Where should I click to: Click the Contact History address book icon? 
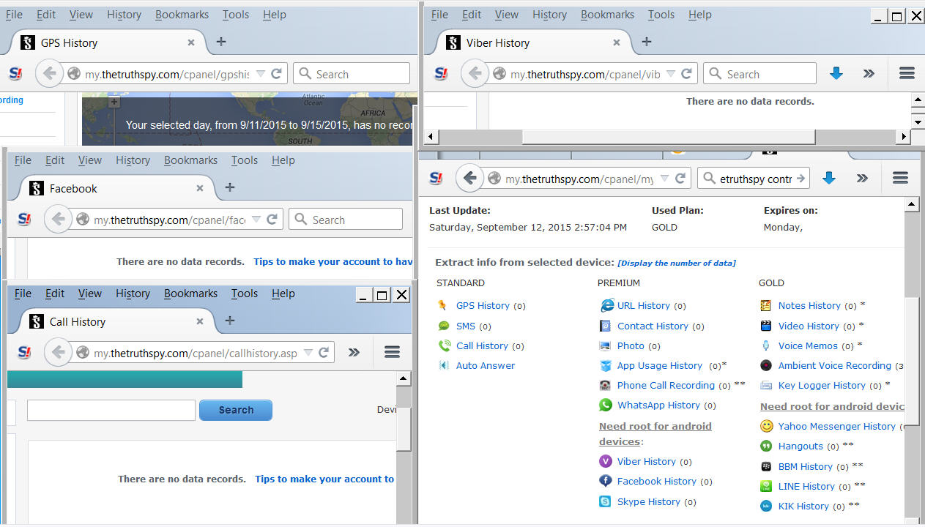coord(605,326)
